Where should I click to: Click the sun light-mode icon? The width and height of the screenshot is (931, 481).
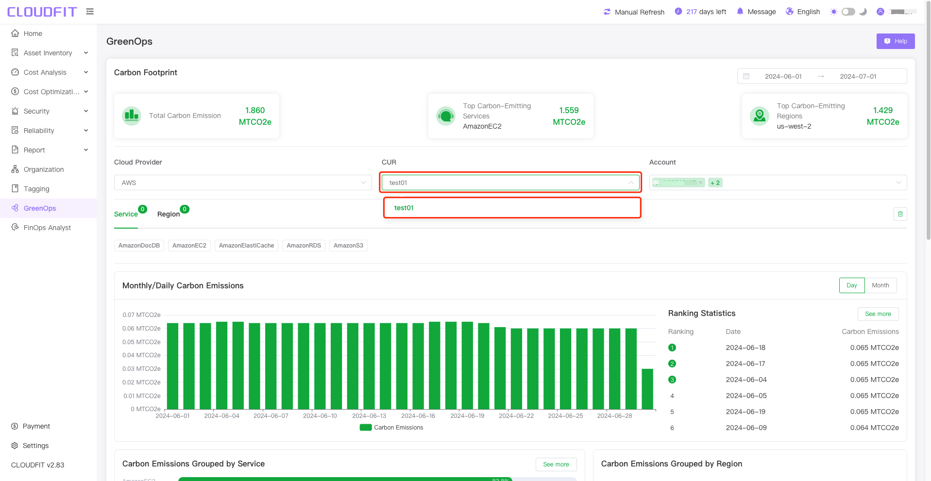tap(833, 12)
